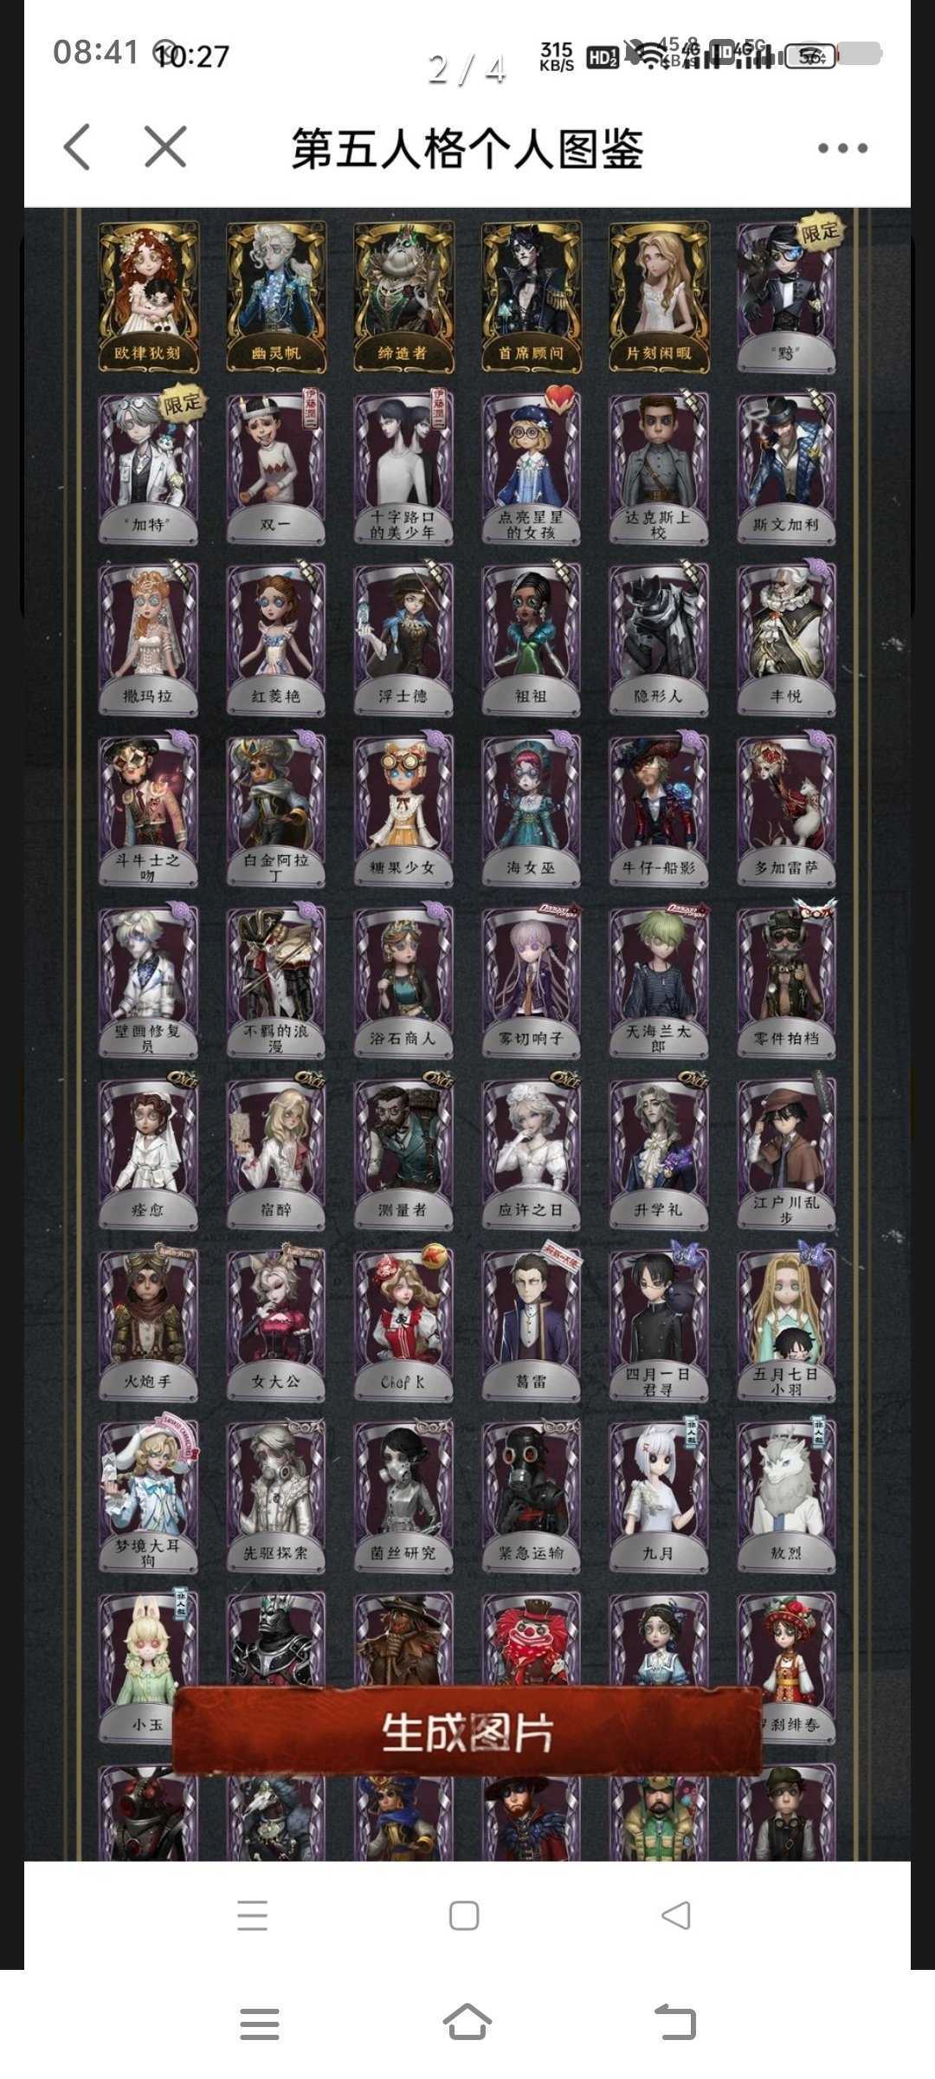Tap inner triangle back navigation icon
Viewport: 935px width, 2079px height.
point(676,1915)
